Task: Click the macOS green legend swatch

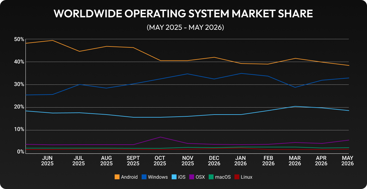Action: [211, 177]
